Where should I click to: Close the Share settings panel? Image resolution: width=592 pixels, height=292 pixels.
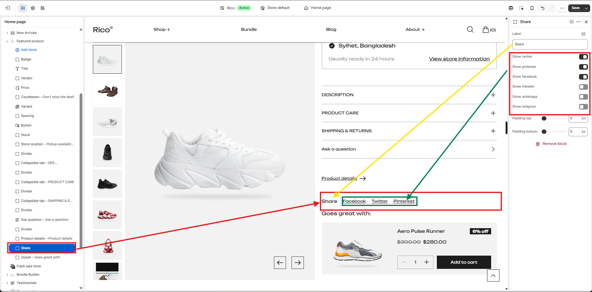pyautogui.click(x=586, y=22)
